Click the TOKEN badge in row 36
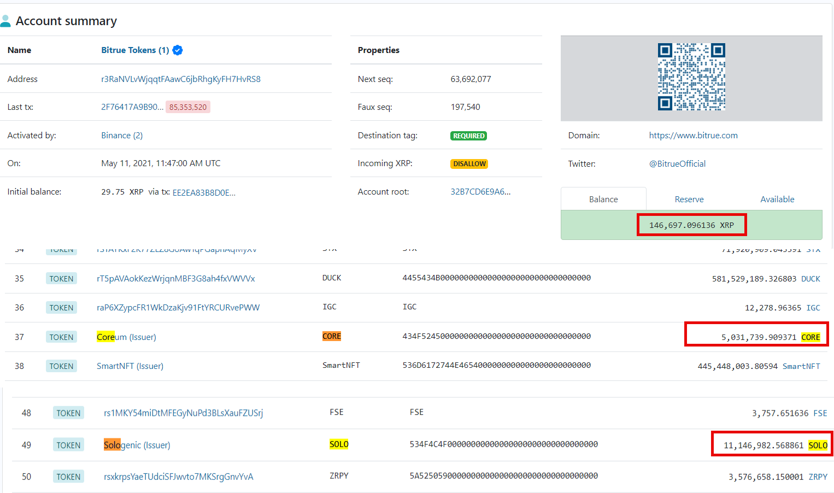 (x=61, y=308)
